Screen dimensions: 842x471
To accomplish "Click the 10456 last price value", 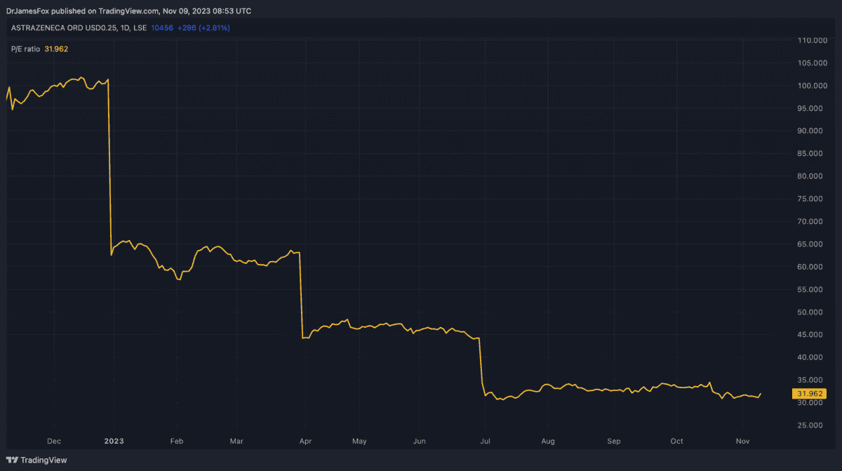I will click(161, 28).
